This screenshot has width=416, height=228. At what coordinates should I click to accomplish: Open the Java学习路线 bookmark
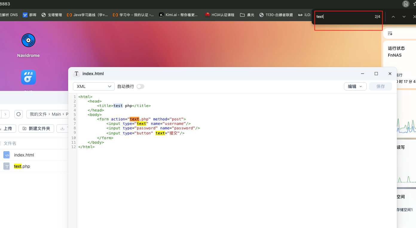pyautogui.click(x=87, y=15)
